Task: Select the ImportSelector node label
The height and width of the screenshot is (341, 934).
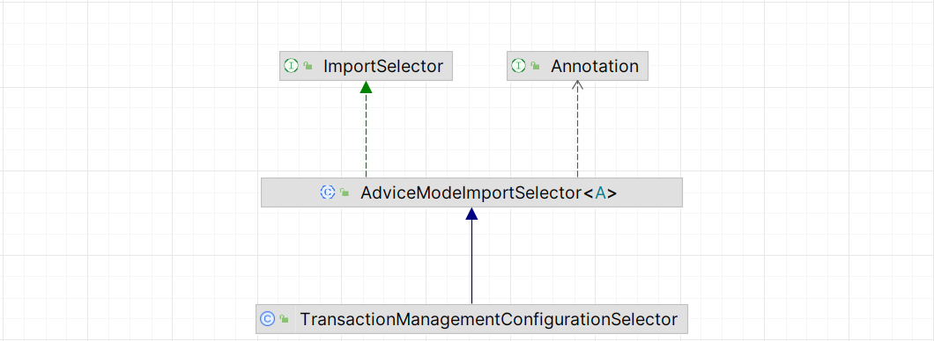Action: click(383, 67)
